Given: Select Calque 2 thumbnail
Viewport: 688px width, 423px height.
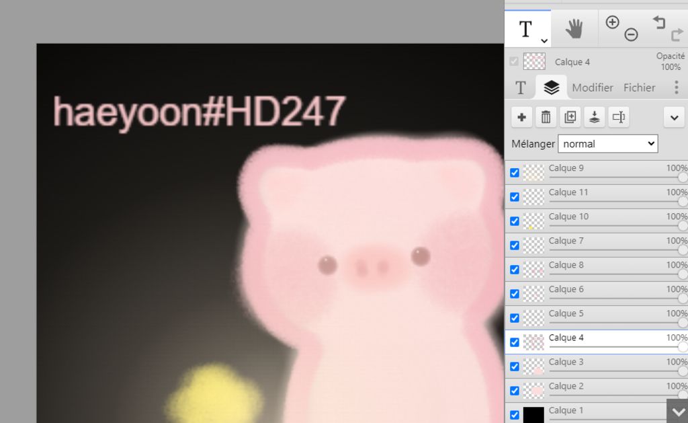Looking at the screenshot, I should [533, 391].
